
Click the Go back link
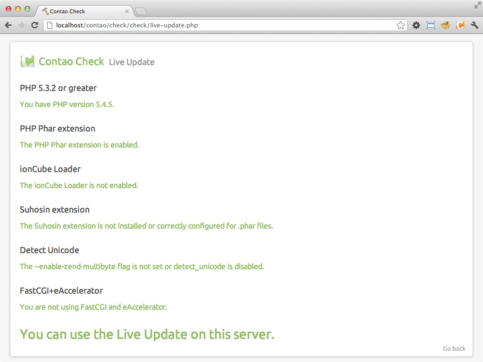click(x=454, y=348)
